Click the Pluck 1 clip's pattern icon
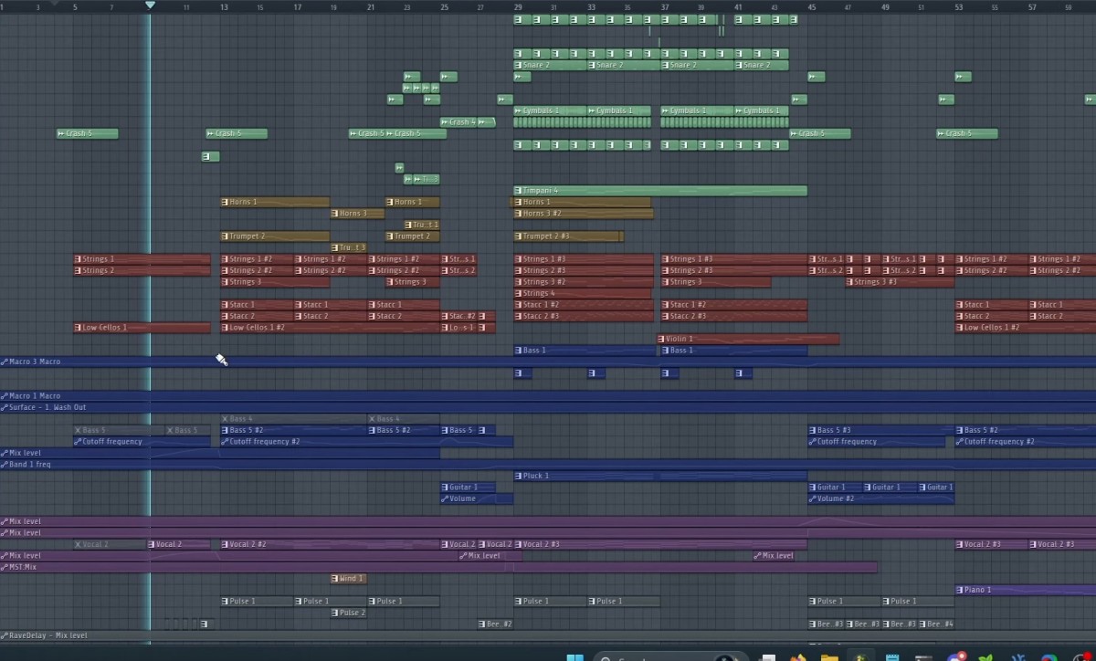Image resolution: width=1096 pixels, height=661 pixels. coord(519,476)
